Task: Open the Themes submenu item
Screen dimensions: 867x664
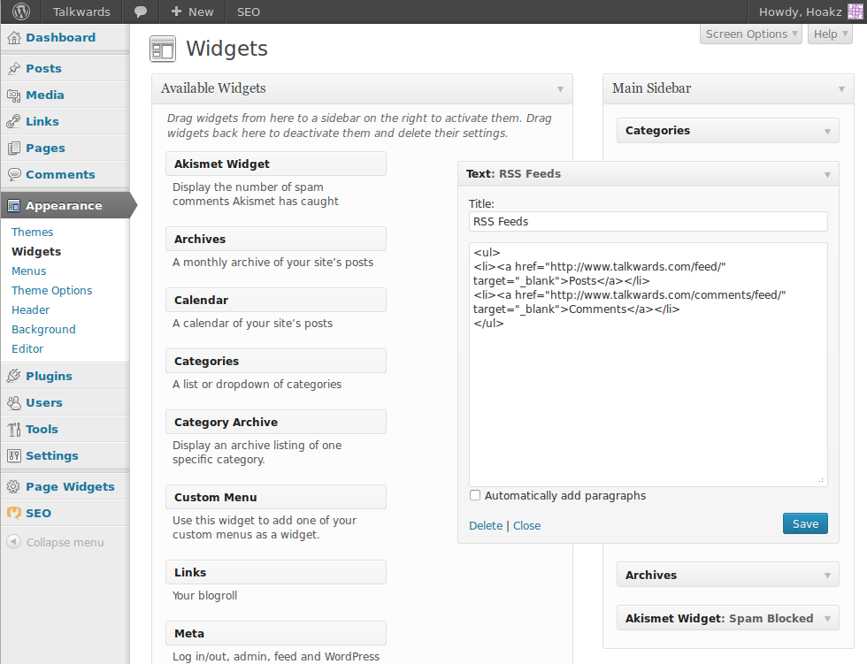Action: [33, 233]
